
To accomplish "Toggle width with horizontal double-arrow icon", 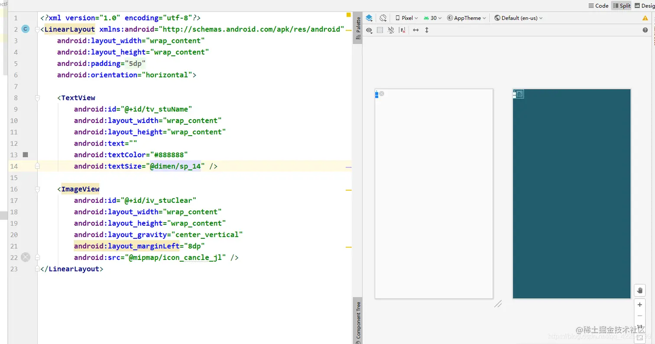I will (416, 30).
